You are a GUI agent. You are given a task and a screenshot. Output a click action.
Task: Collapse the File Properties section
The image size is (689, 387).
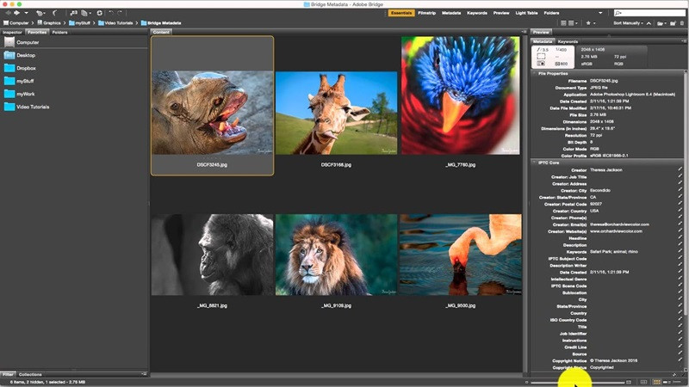click(535, 74)
